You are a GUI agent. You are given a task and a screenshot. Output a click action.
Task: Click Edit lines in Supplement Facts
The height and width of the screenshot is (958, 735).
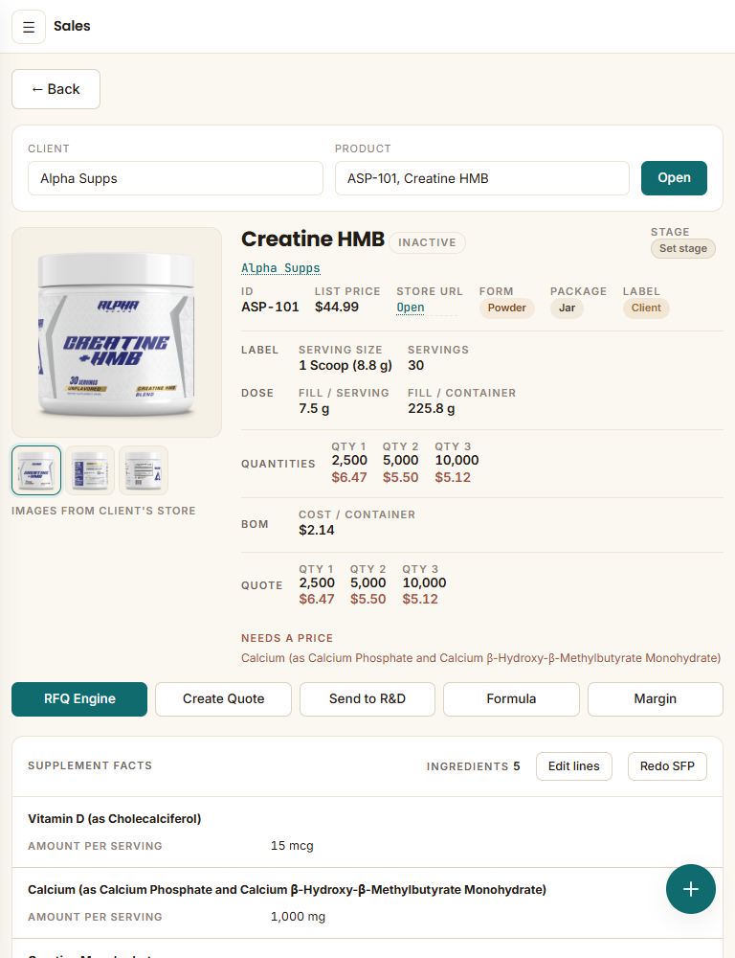coord(574,766)
